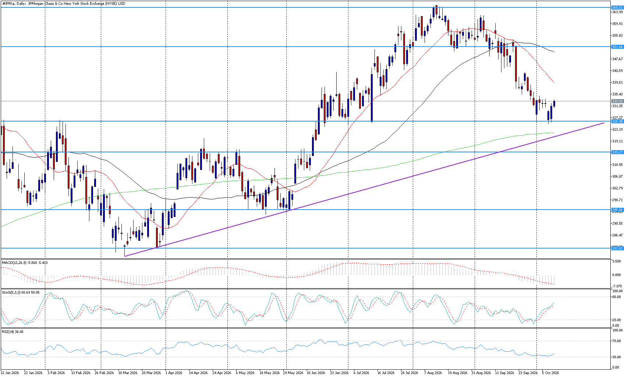Click the 3 Feb 2026 date label

56,373
